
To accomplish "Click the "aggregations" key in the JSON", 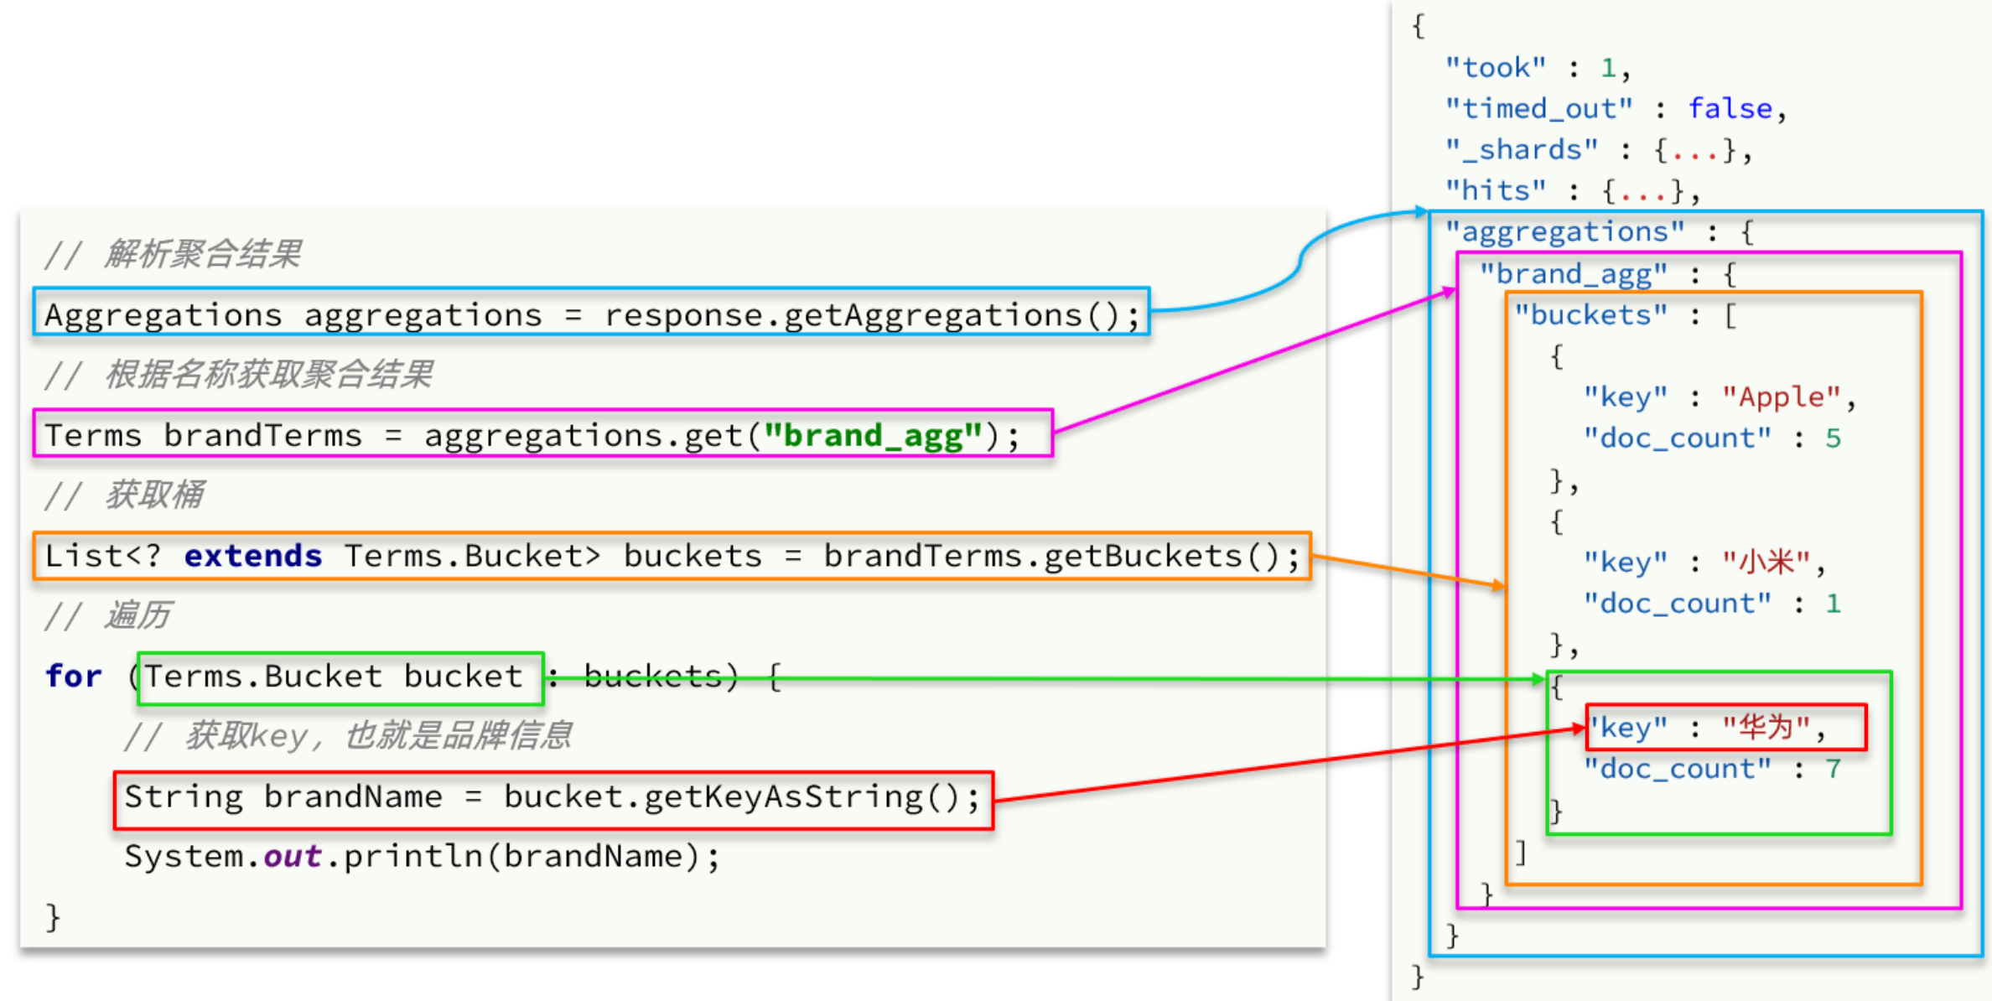I will coord(1564,231).
